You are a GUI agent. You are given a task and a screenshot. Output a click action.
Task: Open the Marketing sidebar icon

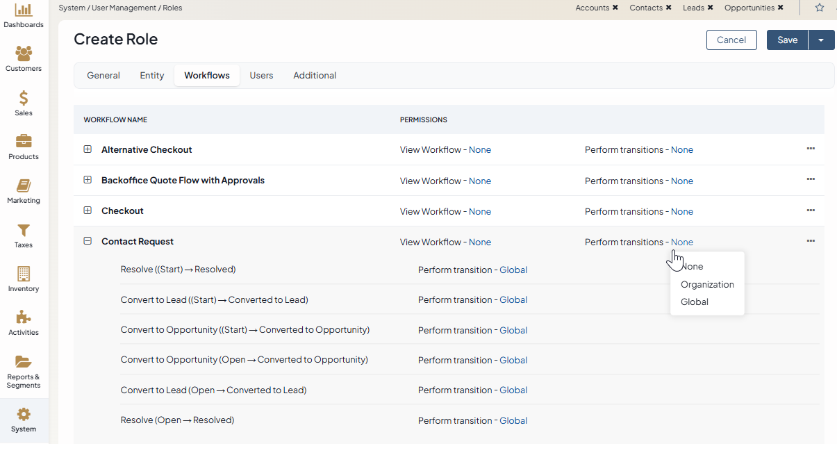(24, 186)
